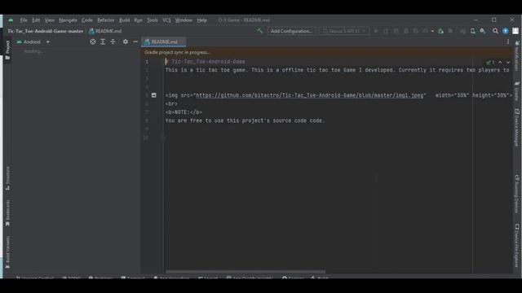Viewport: 522px width, 293px height.
Task: Click the account avatar icon in the toolbar
Action: pyautogui.click(x=515, y=31)
